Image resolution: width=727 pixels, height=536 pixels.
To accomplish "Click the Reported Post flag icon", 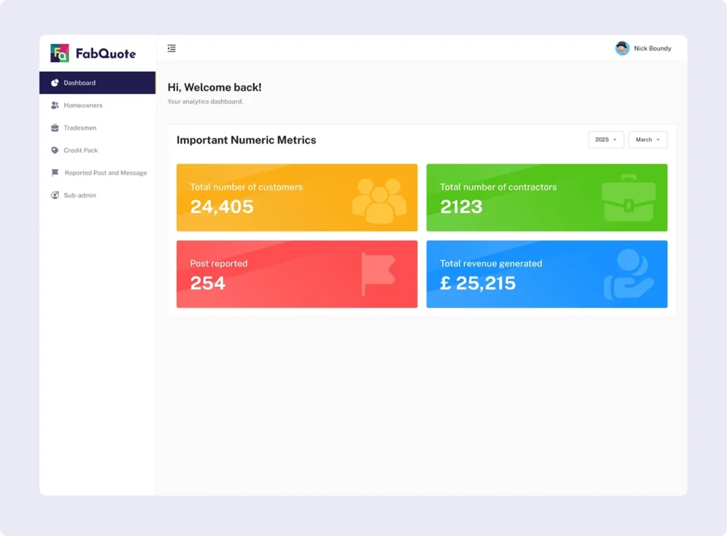I will point(55,173).
